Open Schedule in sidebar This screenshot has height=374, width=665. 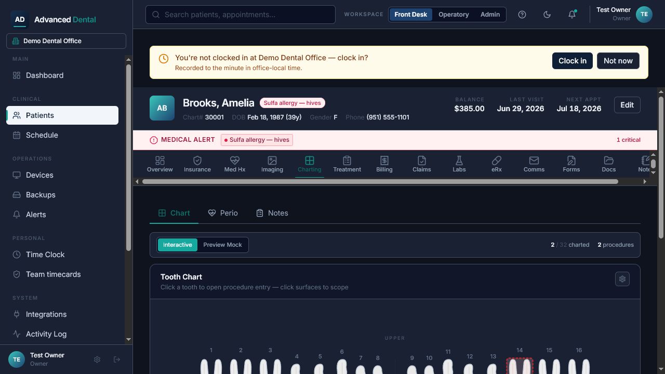(62, 135)
